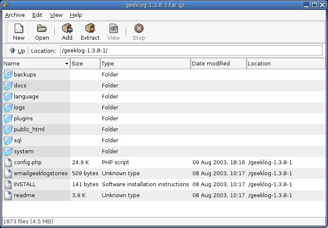
Task: Open the View menu
Action: tap(56, 15)
